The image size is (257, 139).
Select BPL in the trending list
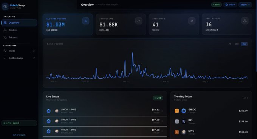click(x=211, y=122)
